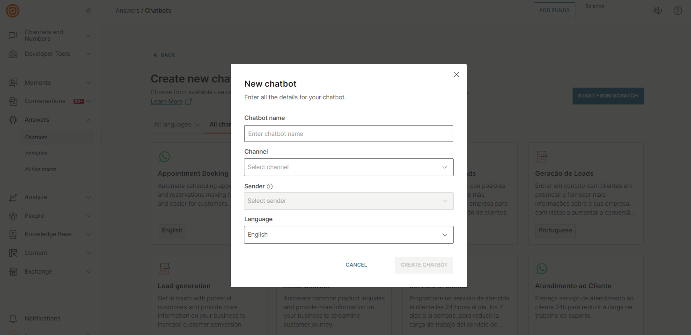This screenshot has height=335, width=691.
Task: Click the Notifications bell icon
Action: click(14, 318)
